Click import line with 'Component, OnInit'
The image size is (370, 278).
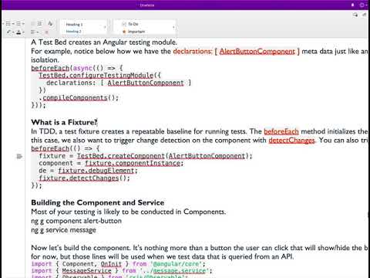(x=118, y=264)
